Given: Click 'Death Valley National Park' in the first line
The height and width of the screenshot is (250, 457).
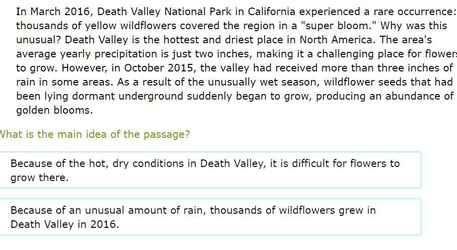Looking at the screenshot, I should tap(164, 12).
